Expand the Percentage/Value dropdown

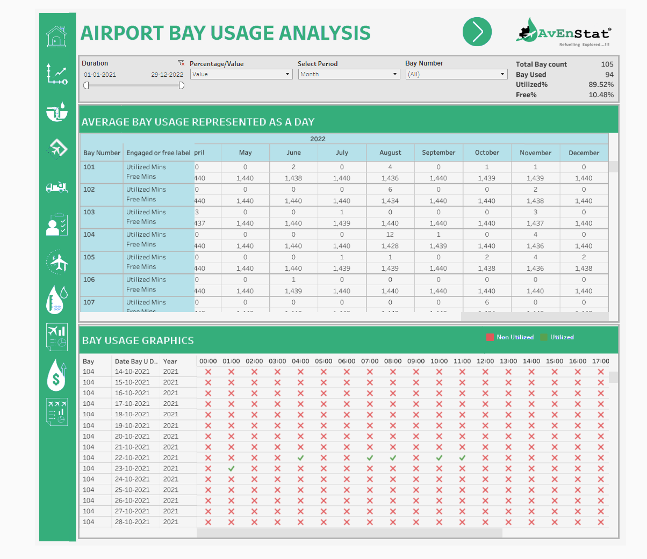coord(241,74)
